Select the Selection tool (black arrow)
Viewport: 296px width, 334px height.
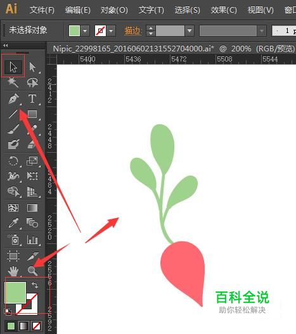pos(13,67)
